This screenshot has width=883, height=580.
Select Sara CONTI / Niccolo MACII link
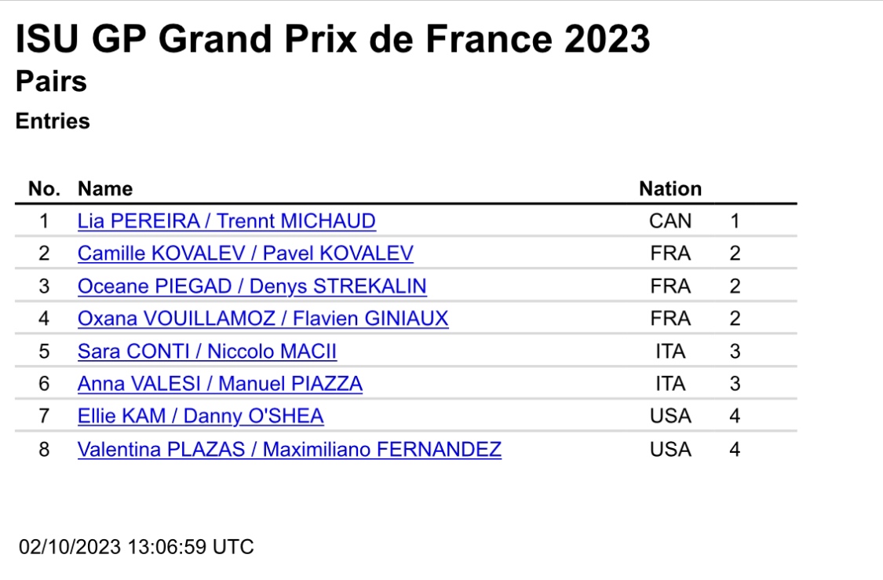coord(206,352)
